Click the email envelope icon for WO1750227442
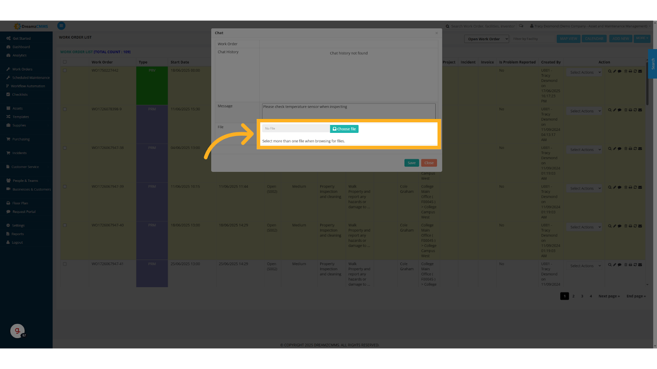This screenshot has height=369, width=657. pyautogui.click(x=640, y=71)
